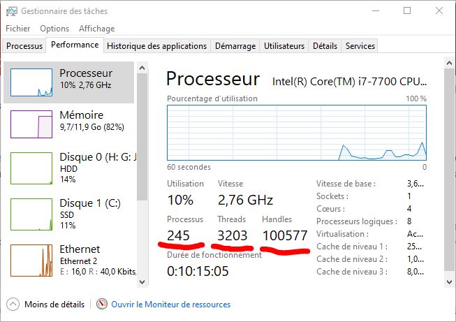
Task: Switch to the Détails tab
Action: pos(325,46)
